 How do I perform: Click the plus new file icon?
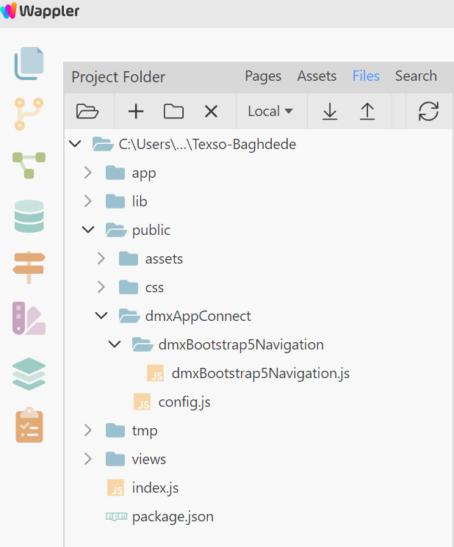[x=136, y=112]
